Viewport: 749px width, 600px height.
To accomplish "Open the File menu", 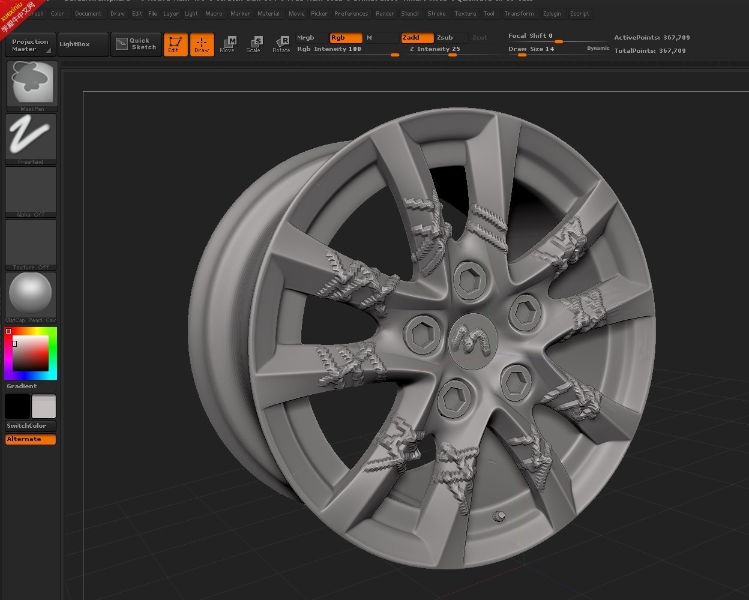I will point(153,14).
